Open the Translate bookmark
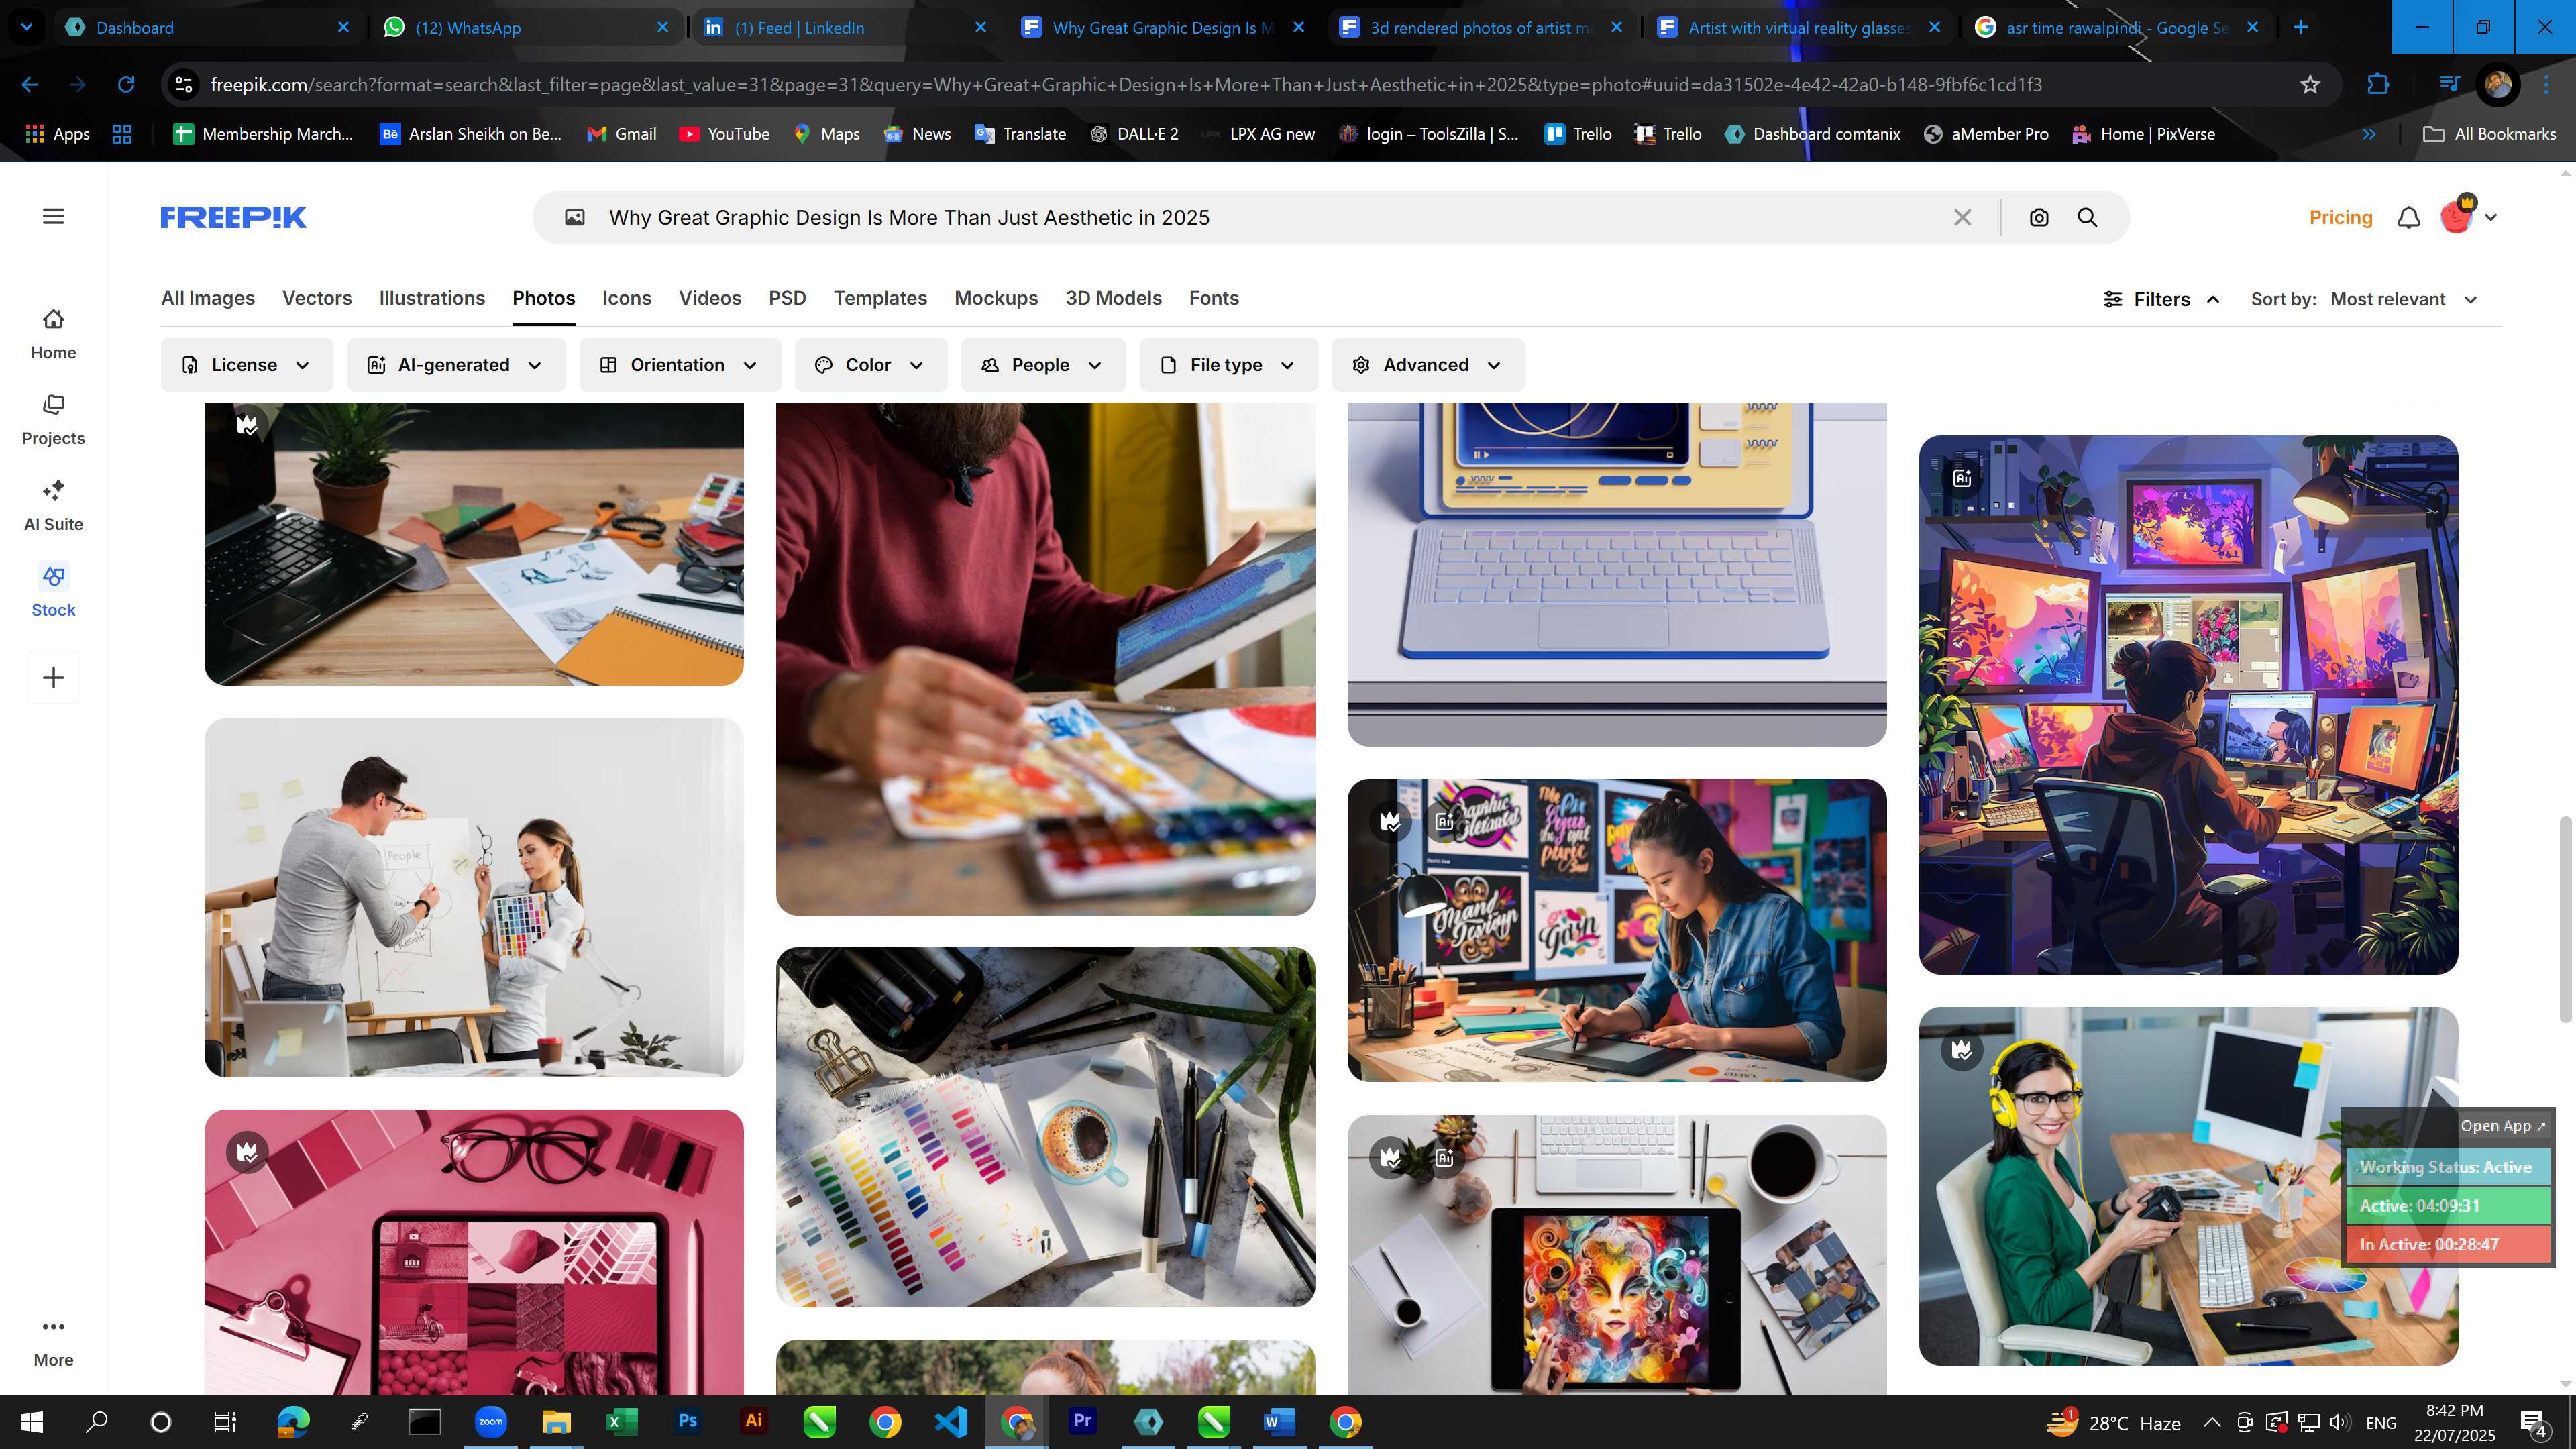 pyautogui.click(x=1020, y=134)
